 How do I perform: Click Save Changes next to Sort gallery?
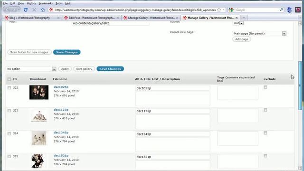tap(110, 69)
